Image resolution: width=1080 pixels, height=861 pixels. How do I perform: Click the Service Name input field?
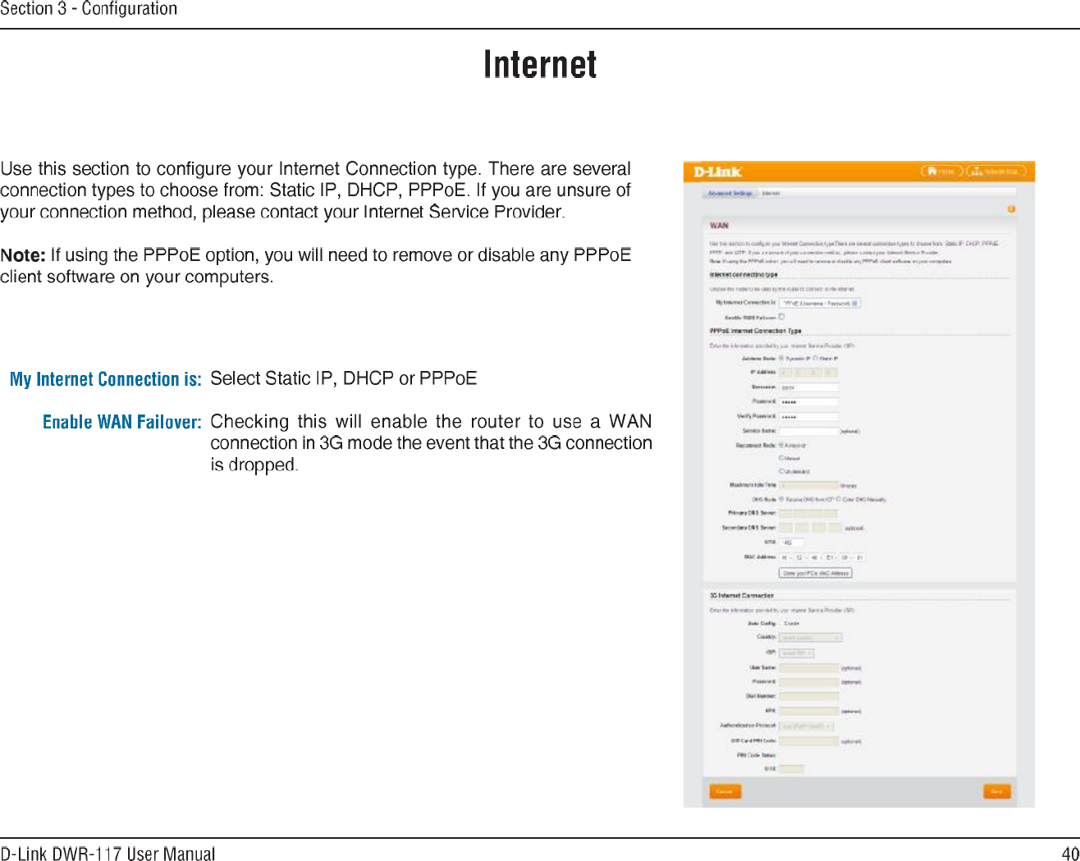point(808,431)
